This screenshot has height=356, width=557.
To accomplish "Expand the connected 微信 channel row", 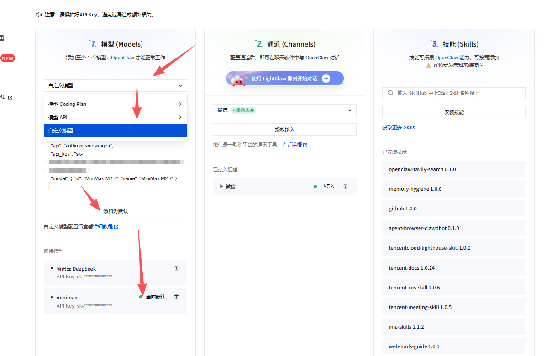I will pos(221,186).
